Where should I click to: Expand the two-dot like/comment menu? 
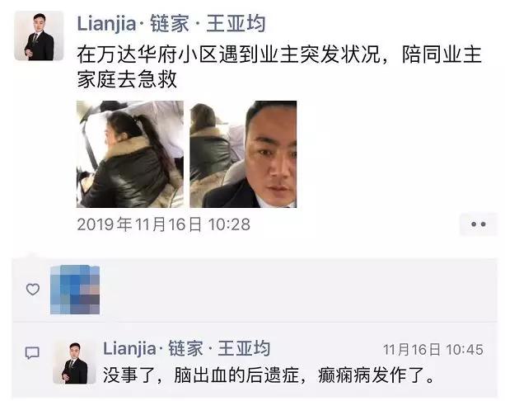pos(479,224)
